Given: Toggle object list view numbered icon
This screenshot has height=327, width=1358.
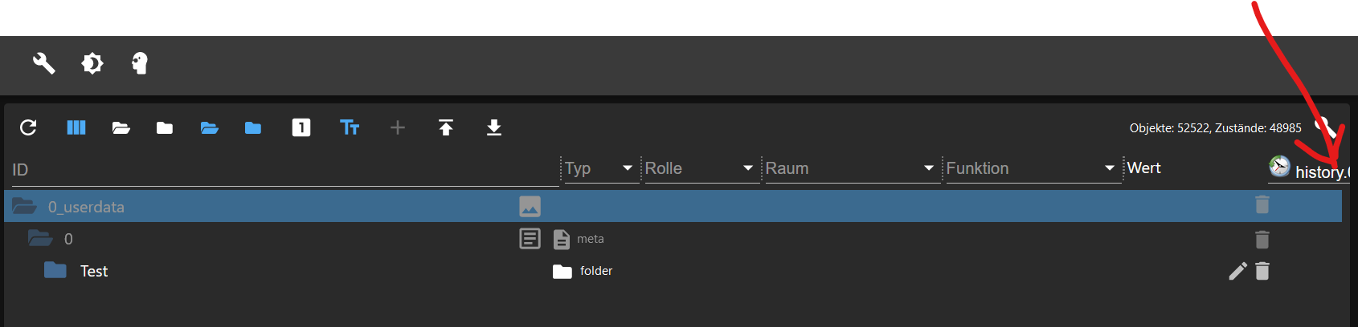Looking at the screenshot, I should tap(301, 127).
